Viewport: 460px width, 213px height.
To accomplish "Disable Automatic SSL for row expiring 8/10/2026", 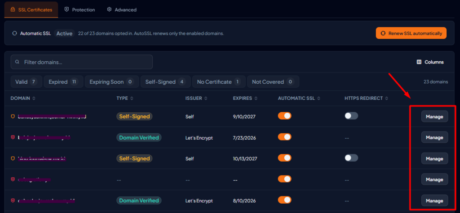I will [284, 200].
